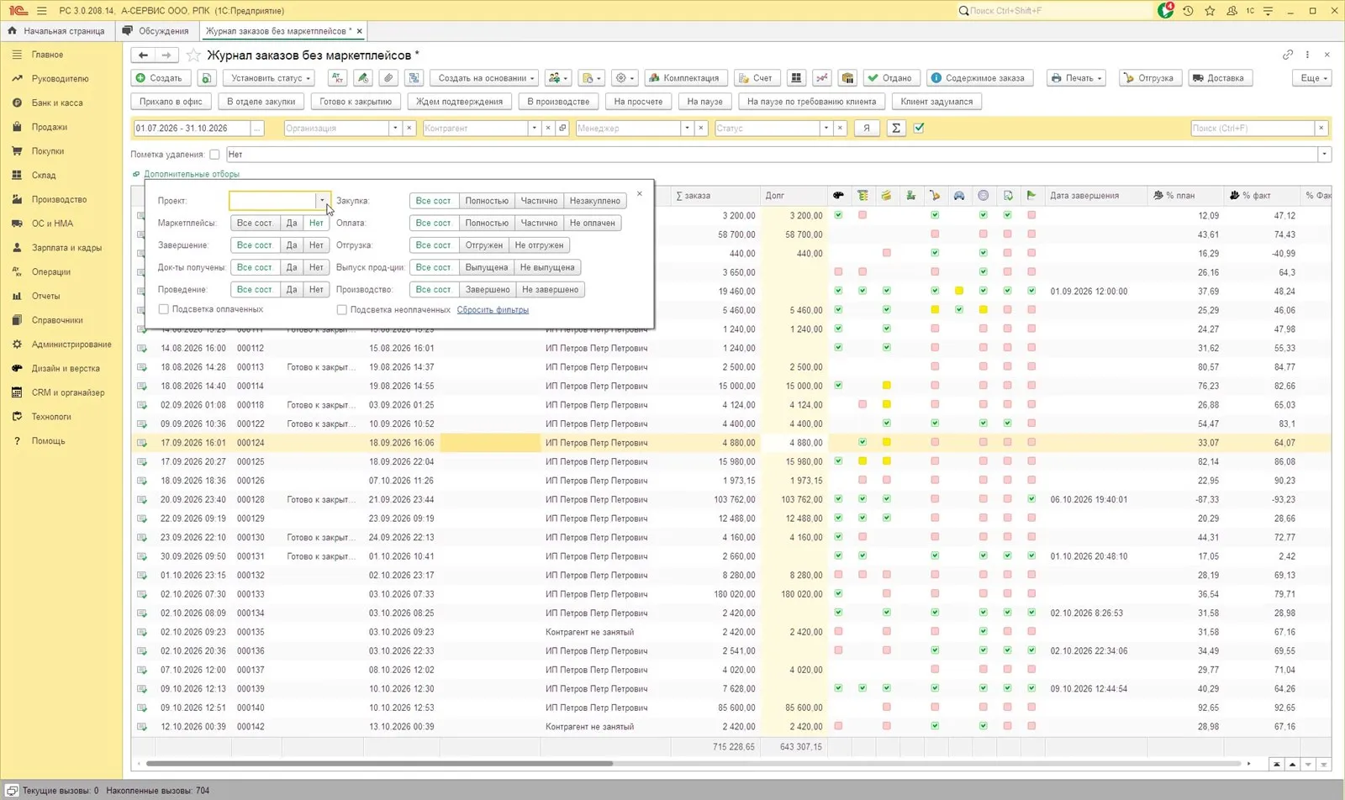The image size is (1345, 800).
Task: Click the Создать button
Action: 159,78
